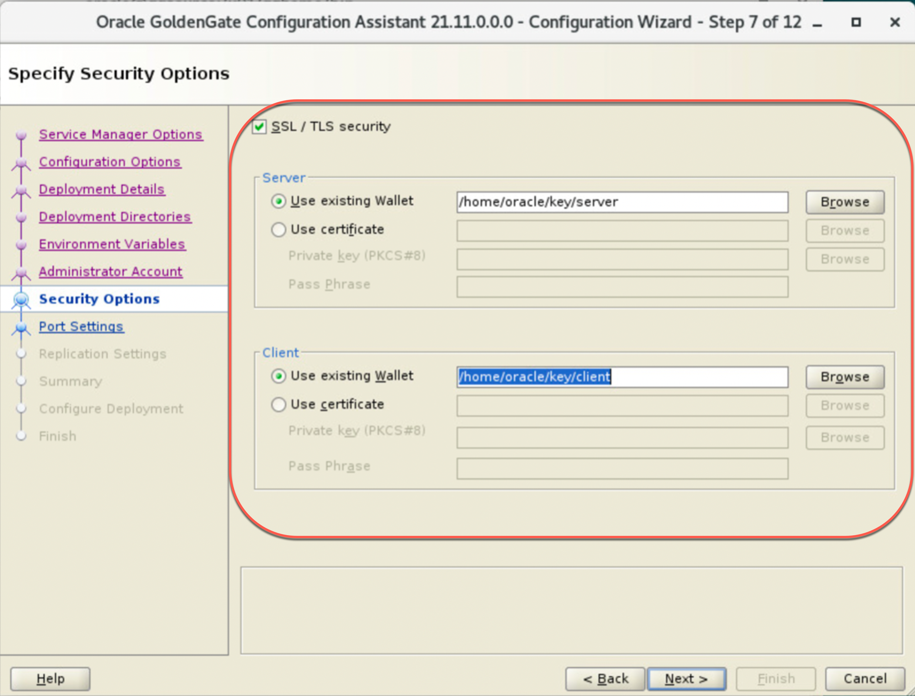Select Server Use existing Wallet radio
This screenshot has width=915, height=696.
pyautogui.click(x=279, y=201)
